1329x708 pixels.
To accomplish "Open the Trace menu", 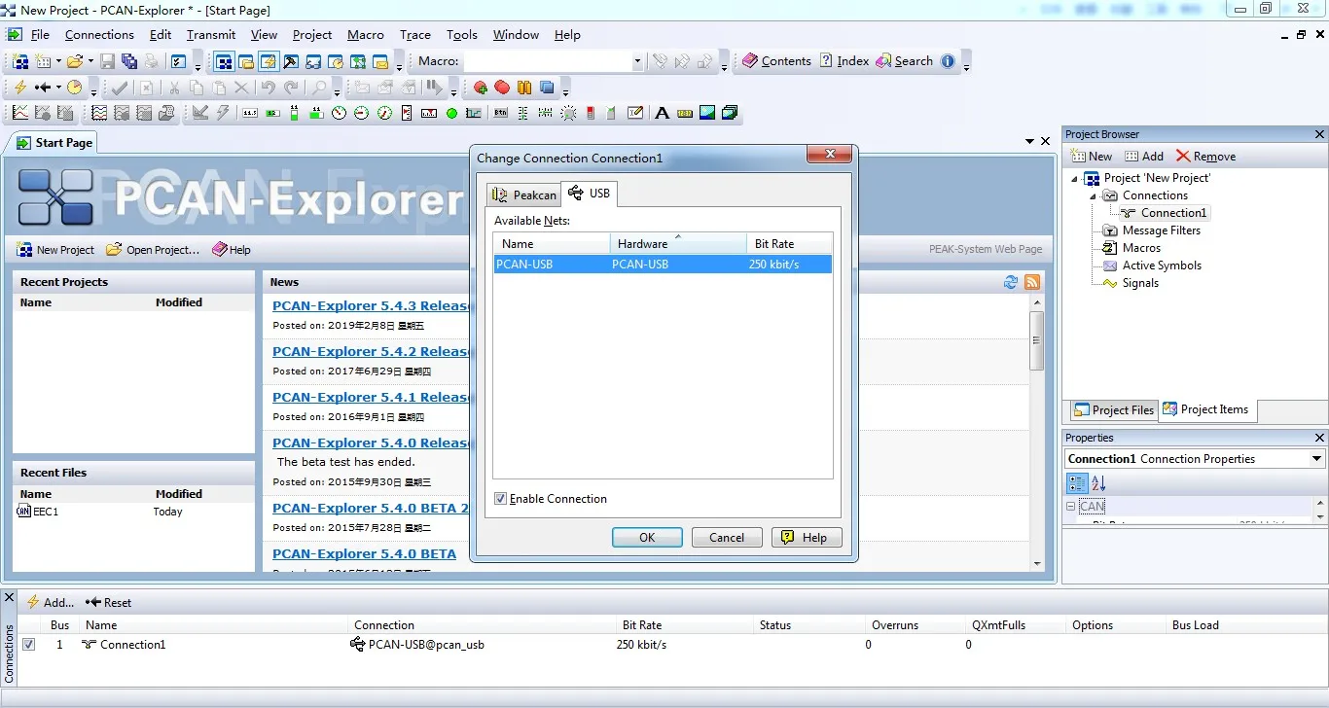I will pyautogui.click(x=415, y=35).
